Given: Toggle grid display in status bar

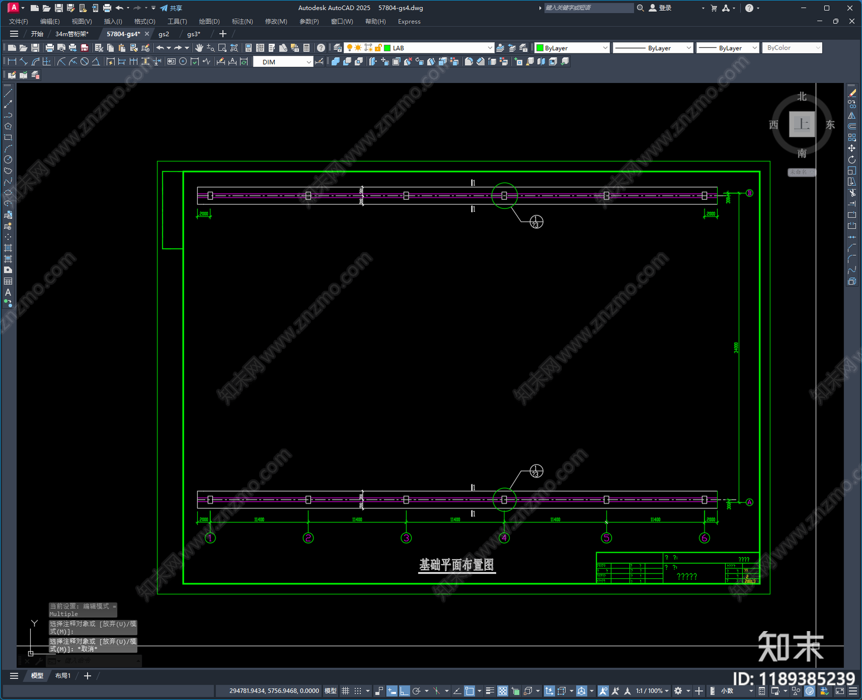Looking at the screenshot, I should (x=345, y=691).
